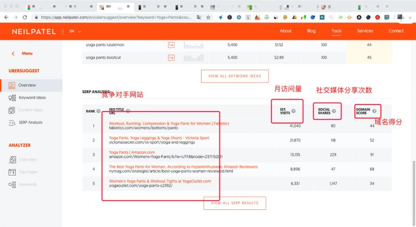Click the 21,870 estimated visits value

tap(295, 140)
